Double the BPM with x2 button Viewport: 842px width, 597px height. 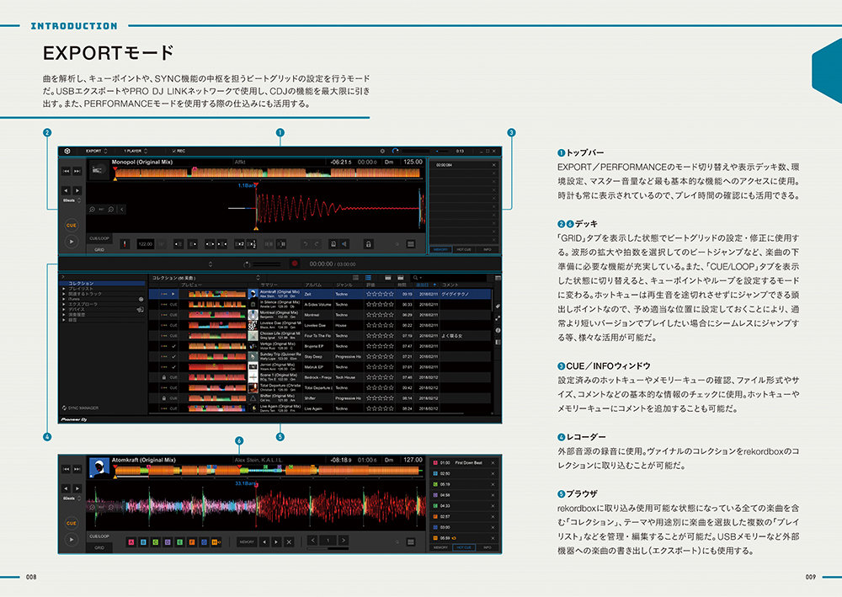pyautogui.click(x=240, y=243)
